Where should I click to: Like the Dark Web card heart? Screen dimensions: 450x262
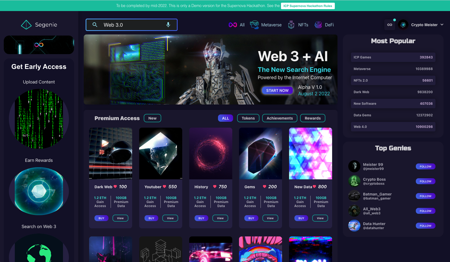115,186
